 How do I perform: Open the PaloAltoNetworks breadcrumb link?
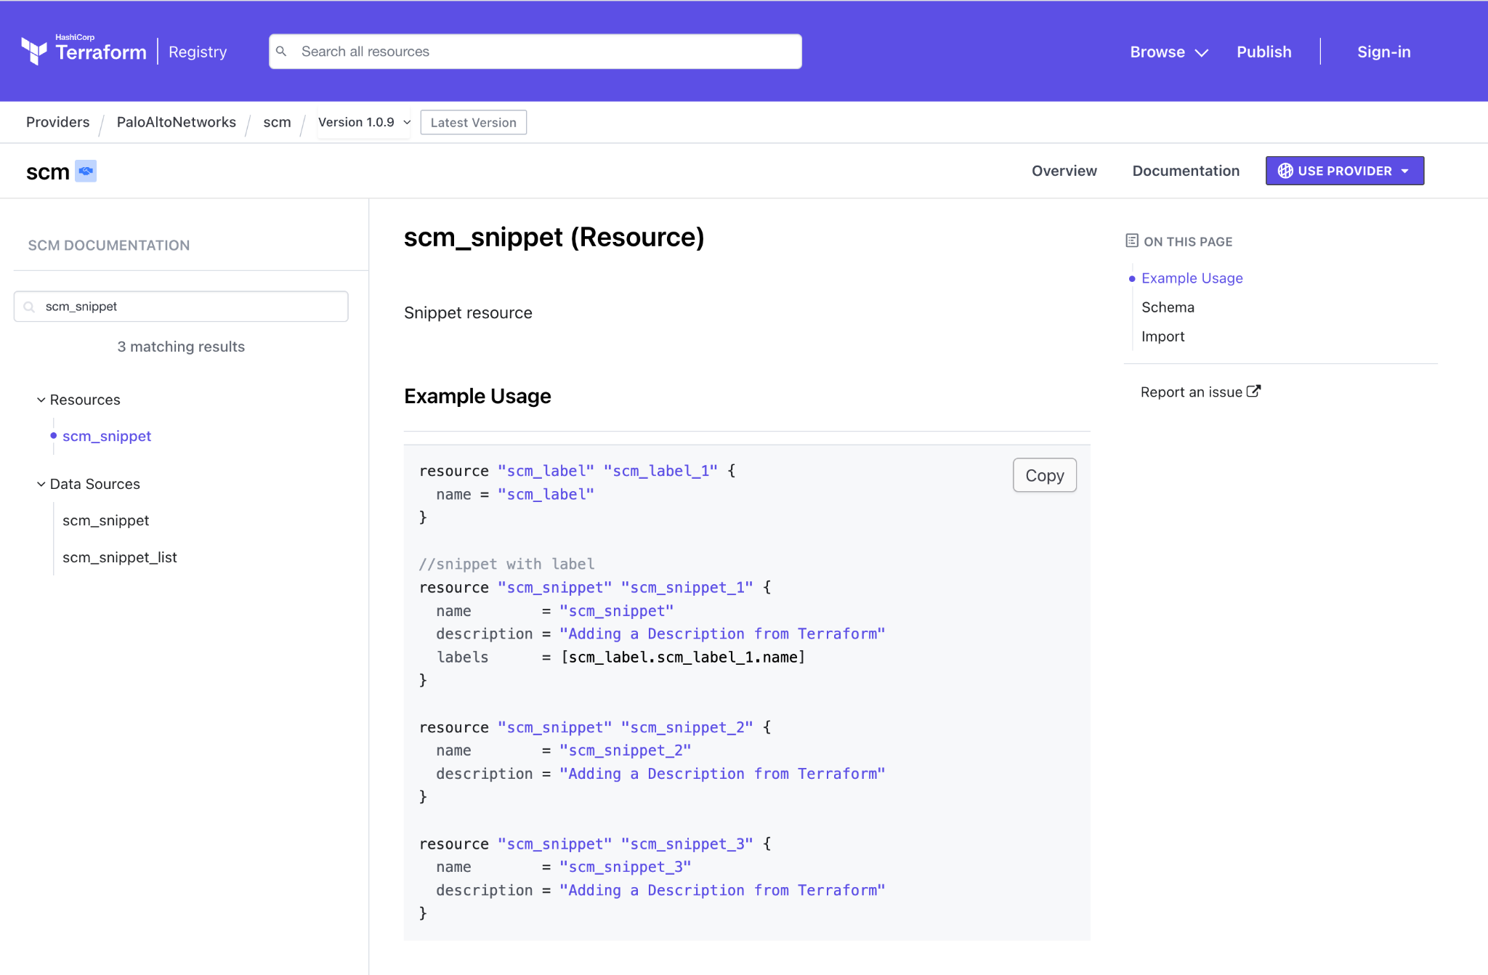pyautogui.click(x=177, y=122)
